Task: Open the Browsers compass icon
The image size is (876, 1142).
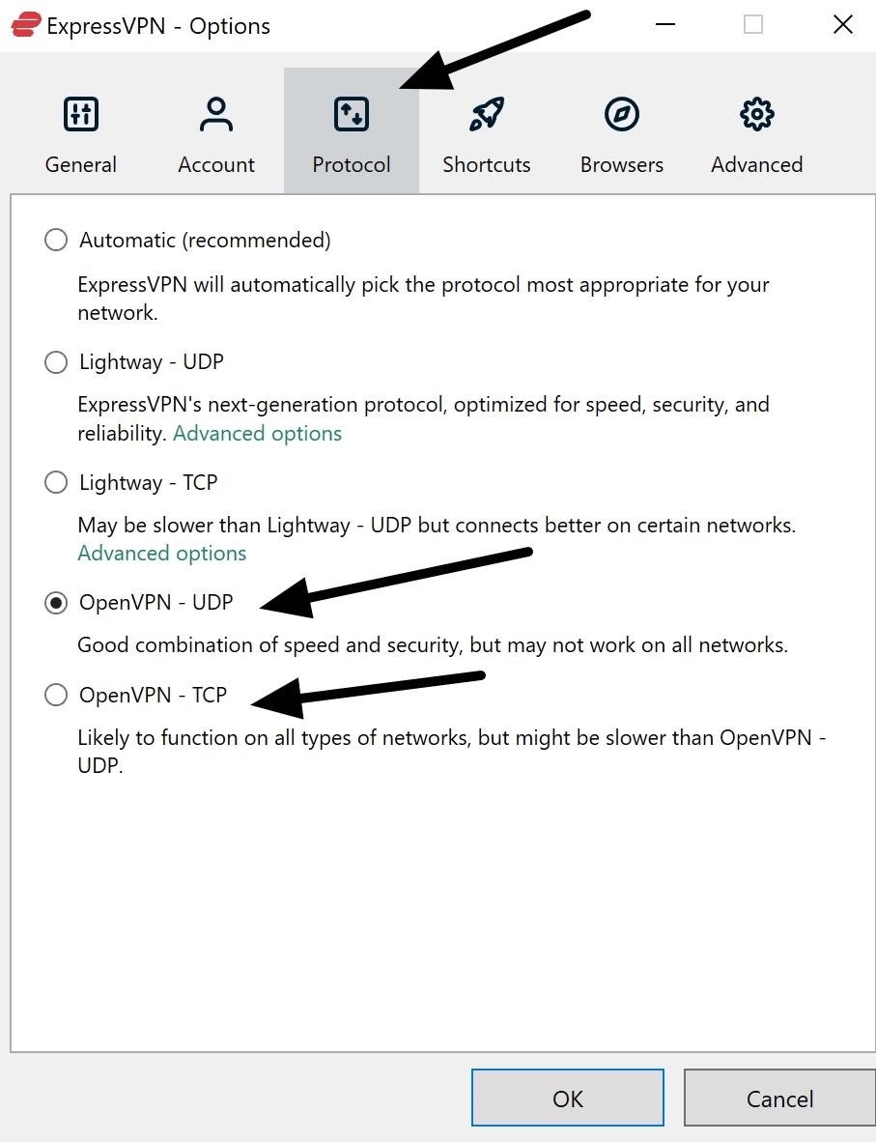Action: coord(621,113)
